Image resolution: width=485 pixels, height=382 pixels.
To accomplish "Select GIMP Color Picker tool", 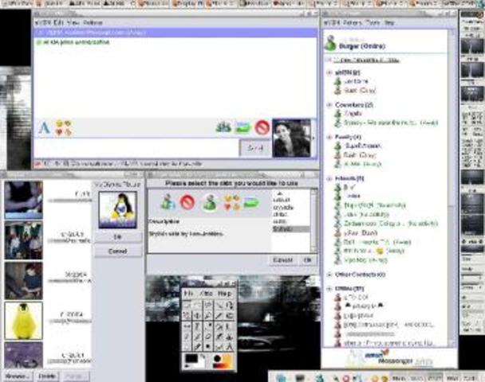I will coord(208,326).
